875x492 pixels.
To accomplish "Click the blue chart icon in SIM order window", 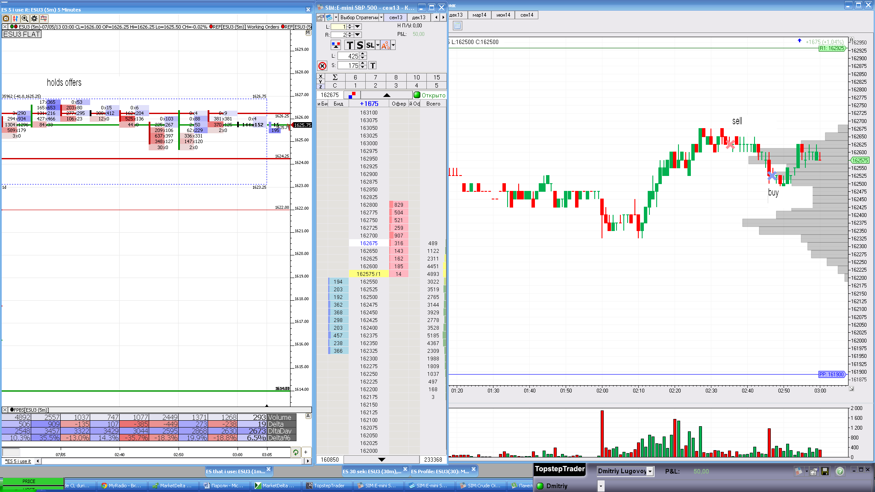I will [329, 18].
